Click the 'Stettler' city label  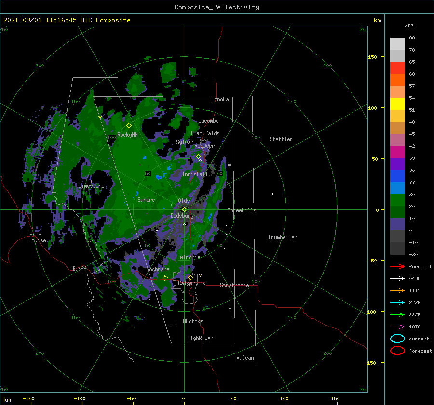281,139
